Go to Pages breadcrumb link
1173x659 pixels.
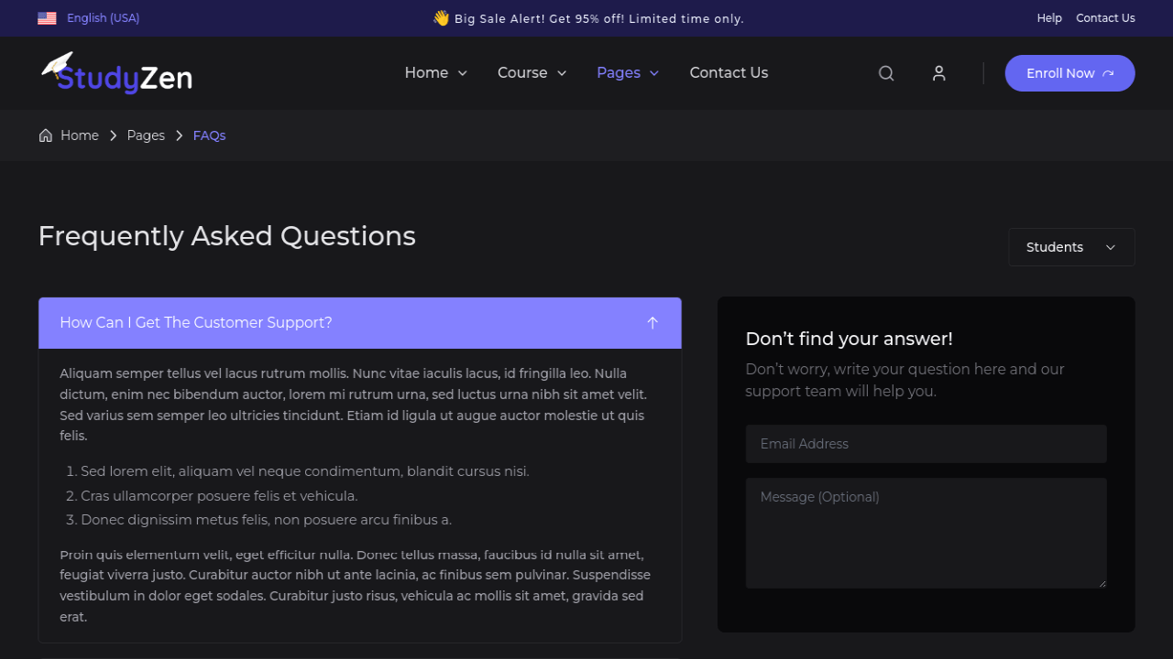coord(146,135)
